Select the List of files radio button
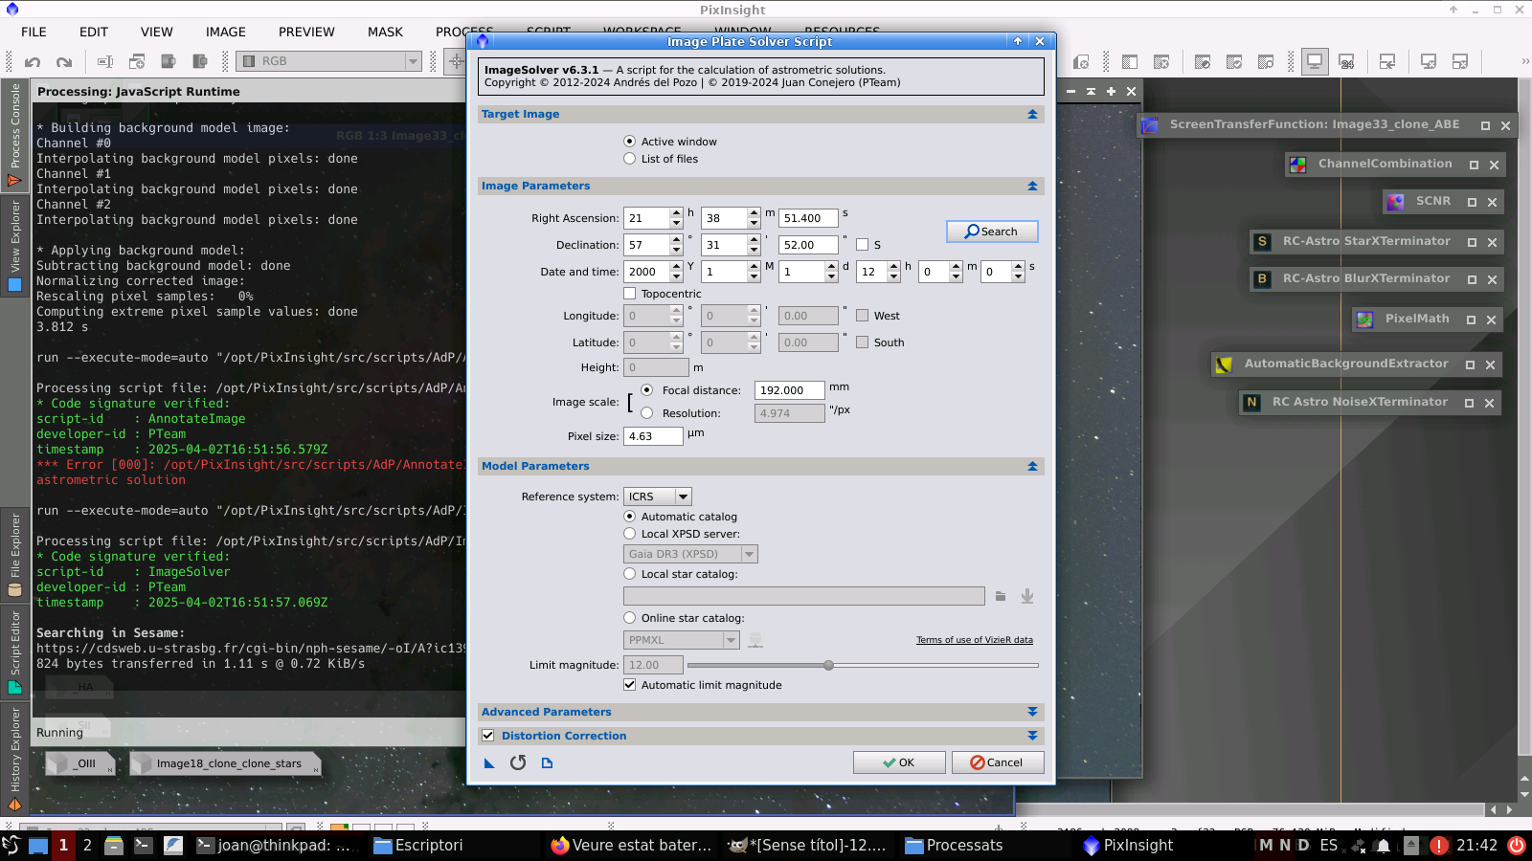 630,159
